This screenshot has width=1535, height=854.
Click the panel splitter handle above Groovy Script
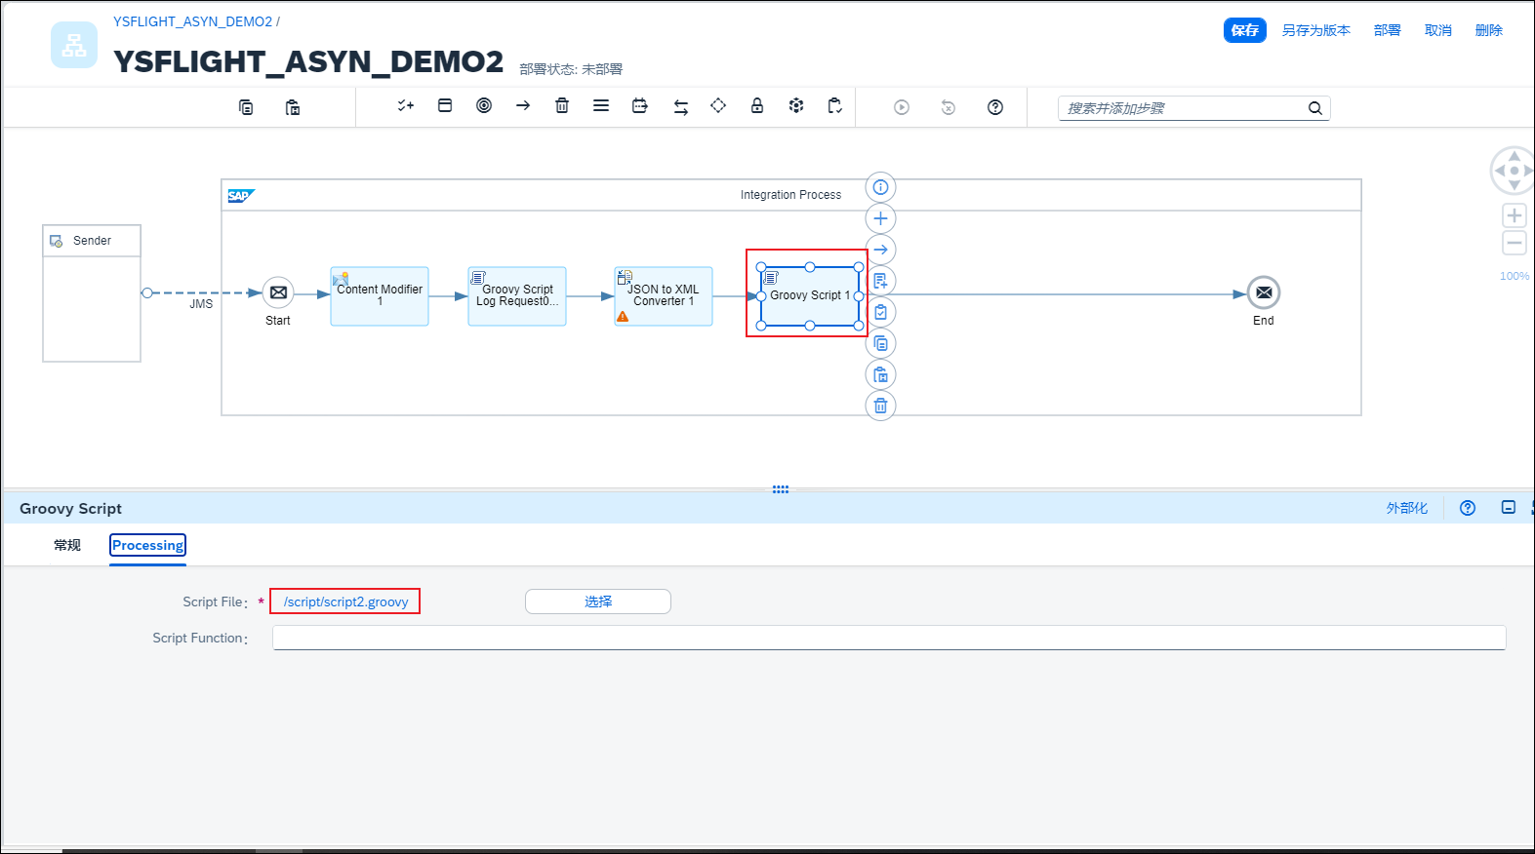[780, 489]
